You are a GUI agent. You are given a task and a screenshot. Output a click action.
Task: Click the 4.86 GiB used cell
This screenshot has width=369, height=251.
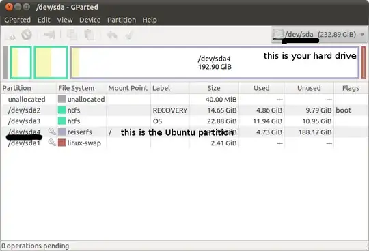tap(269, 110)
